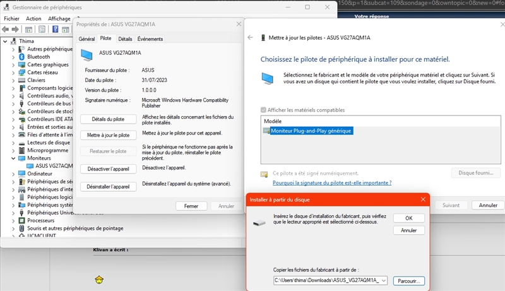Select ASUS VG27AQM device under Moniteurs
The height and width of the screenshot is (291, 505).
click(54, 166)
